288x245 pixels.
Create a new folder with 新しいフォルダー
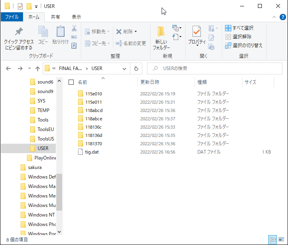(x=161, y=38)
